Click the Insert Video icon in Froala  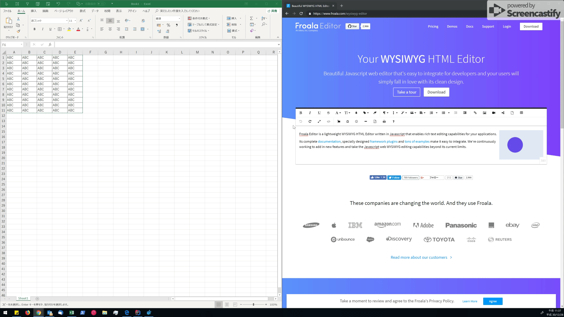coord(493,113)
